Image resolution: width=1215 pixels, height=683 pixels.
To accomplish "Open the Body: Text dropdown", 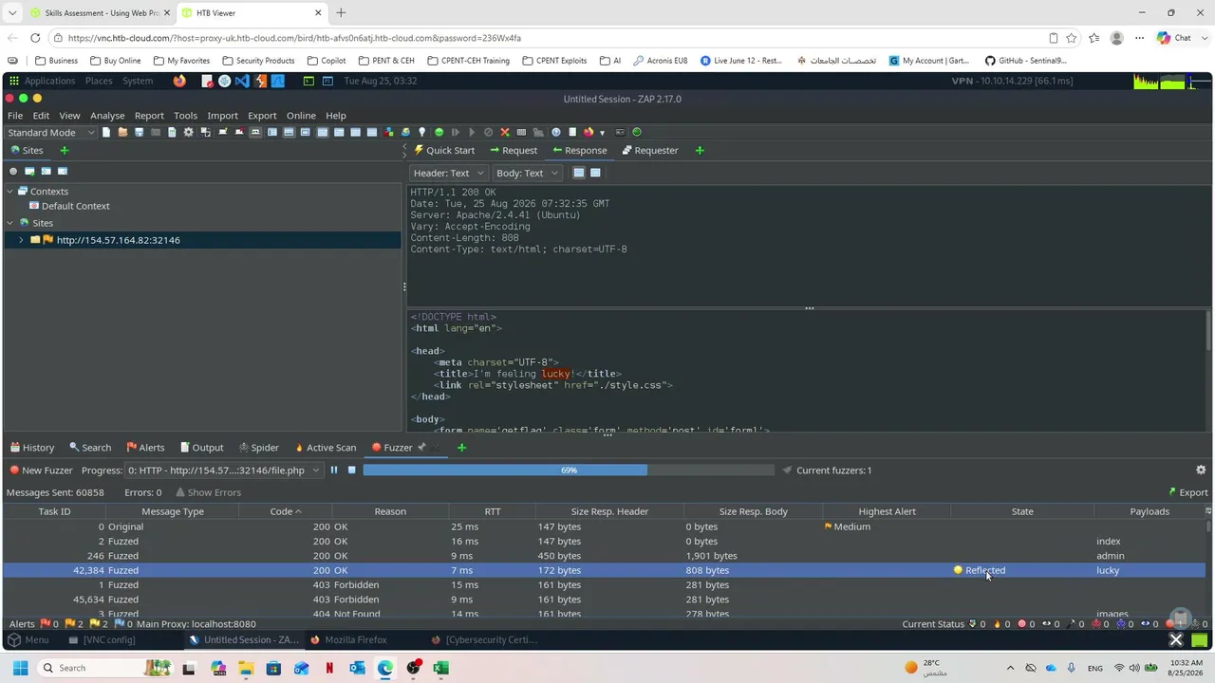I will pyautogui.click(x=527, y=173).
